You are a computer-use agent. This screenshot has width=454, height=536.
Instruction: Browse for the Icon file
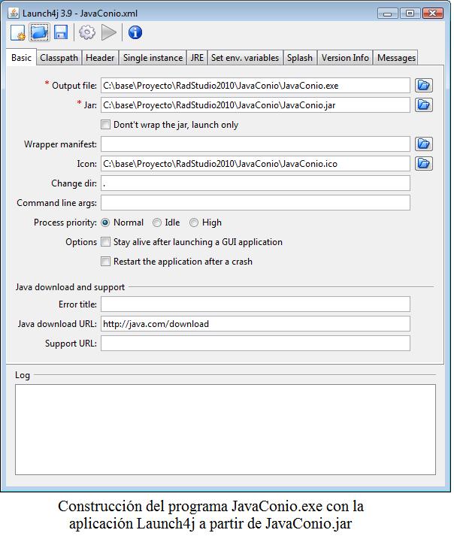[424, 163]
